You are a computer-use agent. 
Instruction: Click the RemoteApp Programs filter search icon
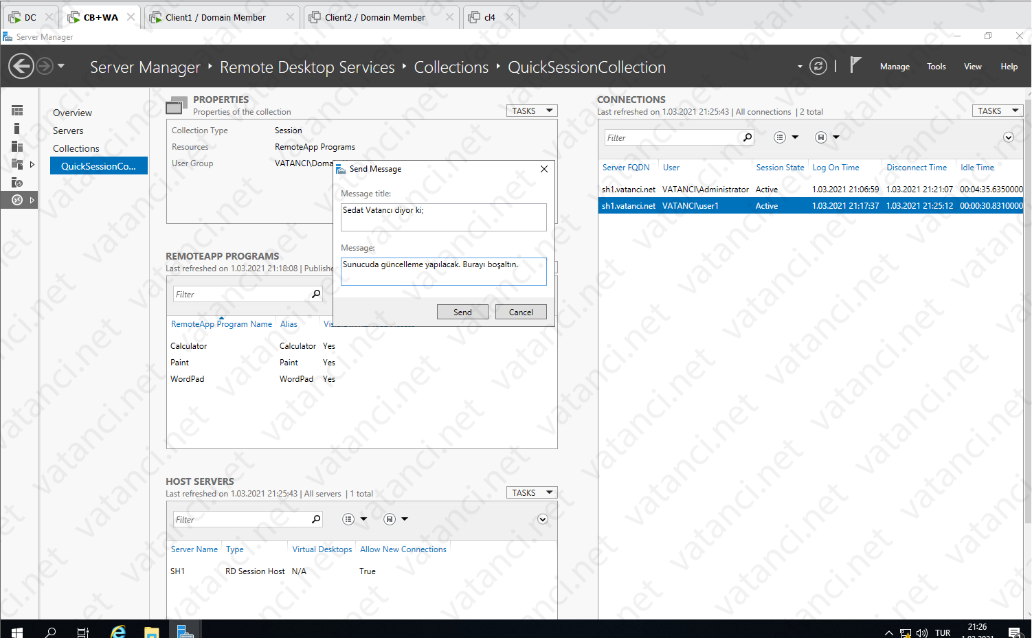click(x=316, y=294)
